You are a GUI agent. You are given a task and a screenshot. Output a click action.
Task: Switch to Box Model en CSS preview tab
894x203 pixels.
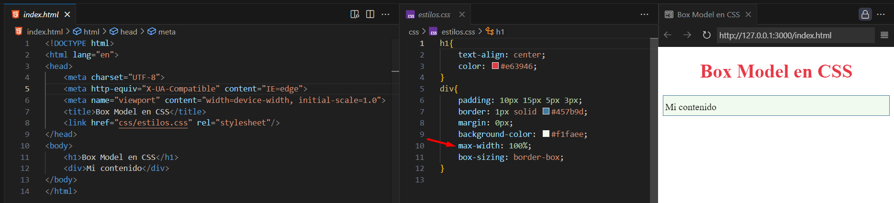point(708,14)
